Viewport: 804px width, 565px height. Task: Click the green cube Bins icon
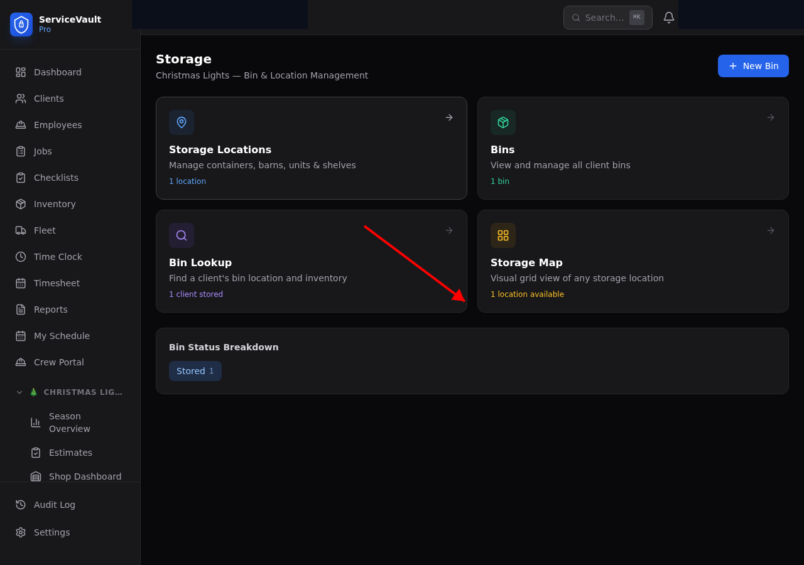(x=503, y=122)
